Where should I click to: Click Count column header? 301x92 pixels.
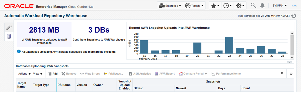[267, 88]
